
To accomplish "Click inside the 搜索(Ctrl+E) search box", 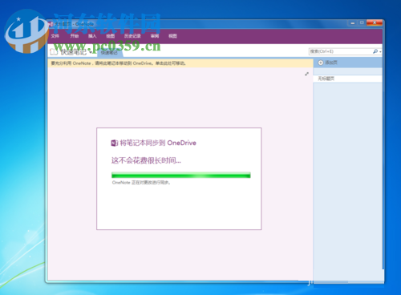I will (340, 51).
